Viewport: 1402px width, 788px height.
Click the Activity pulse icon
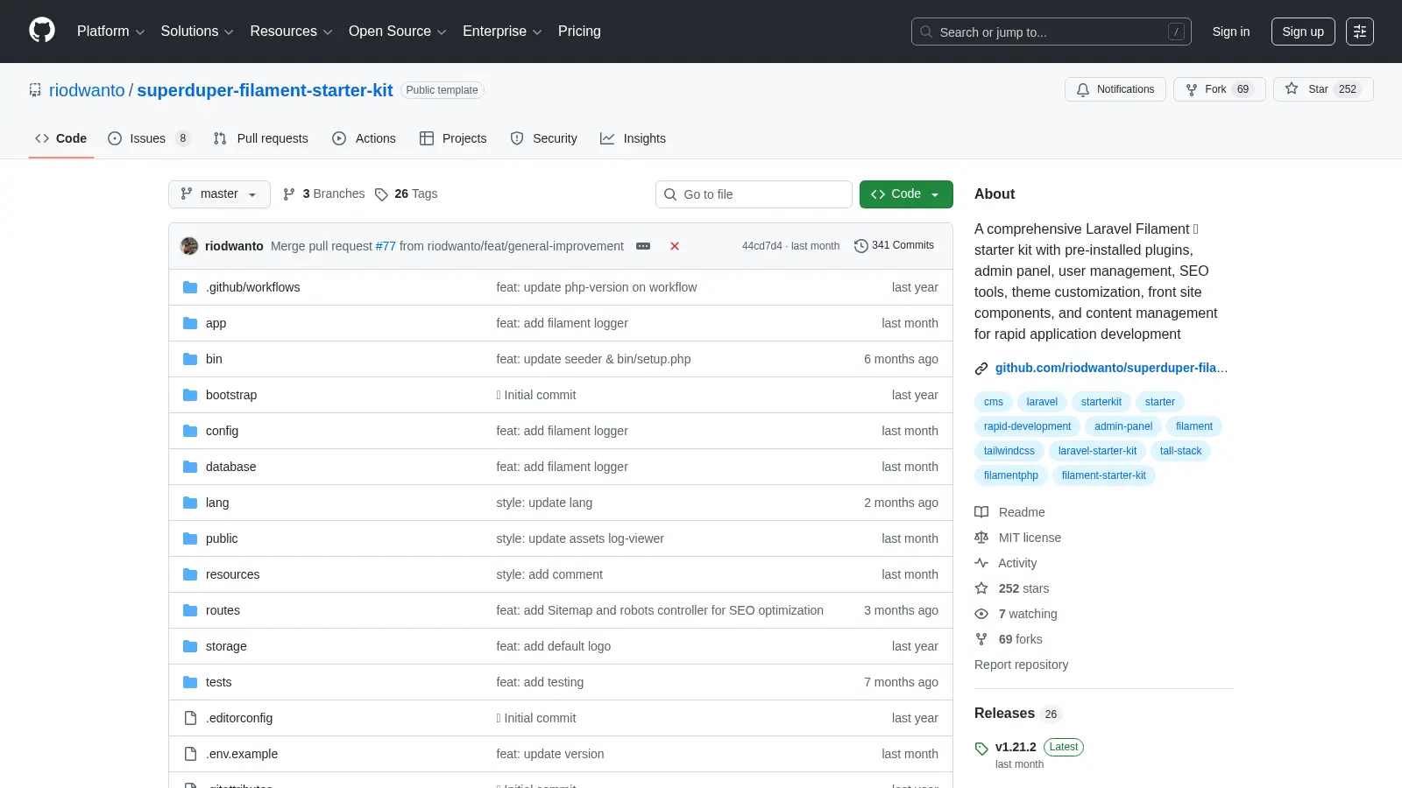click(x=981, y=563)
